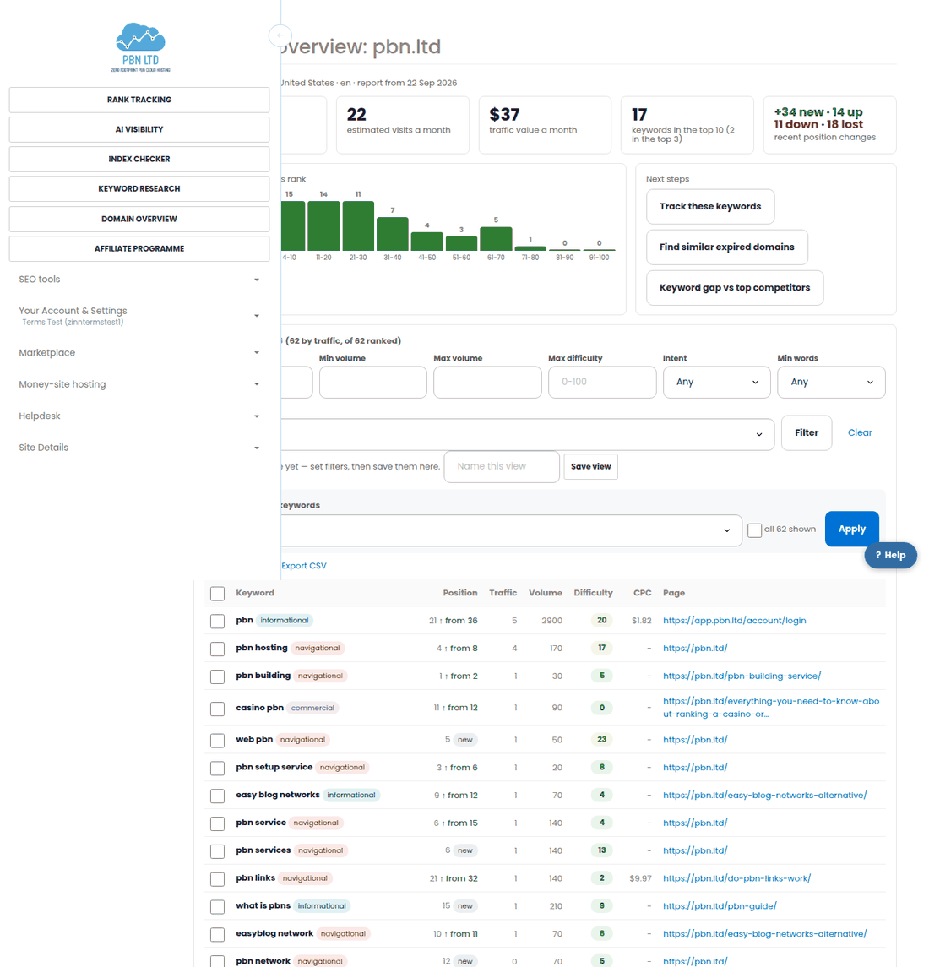Click the Filter button
The height and width of the screenshot is (967, 929).
807,433
